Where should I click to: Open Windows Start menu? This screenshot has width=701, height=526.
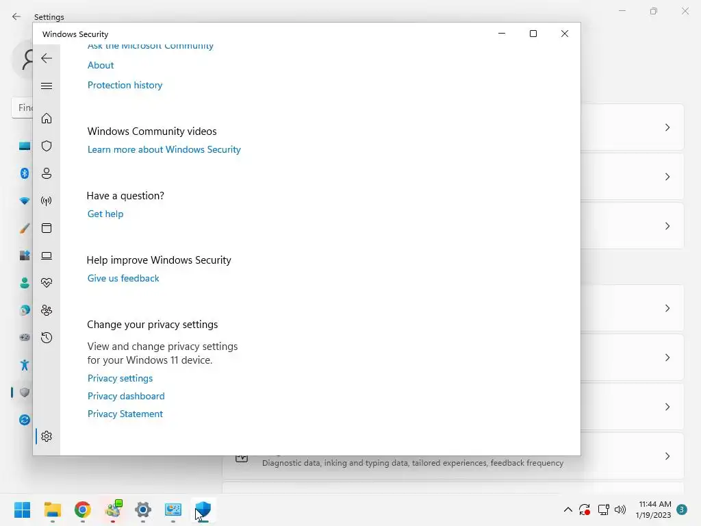pyautogui.click(x=23, y=510)
